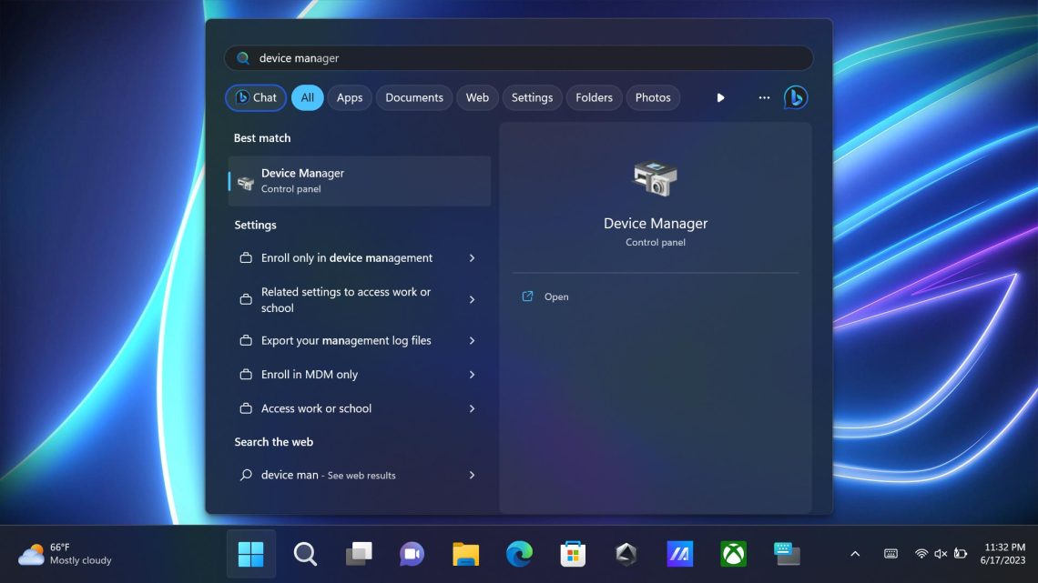
Task: Switch to the Chat filter
Action: [256, 98]
